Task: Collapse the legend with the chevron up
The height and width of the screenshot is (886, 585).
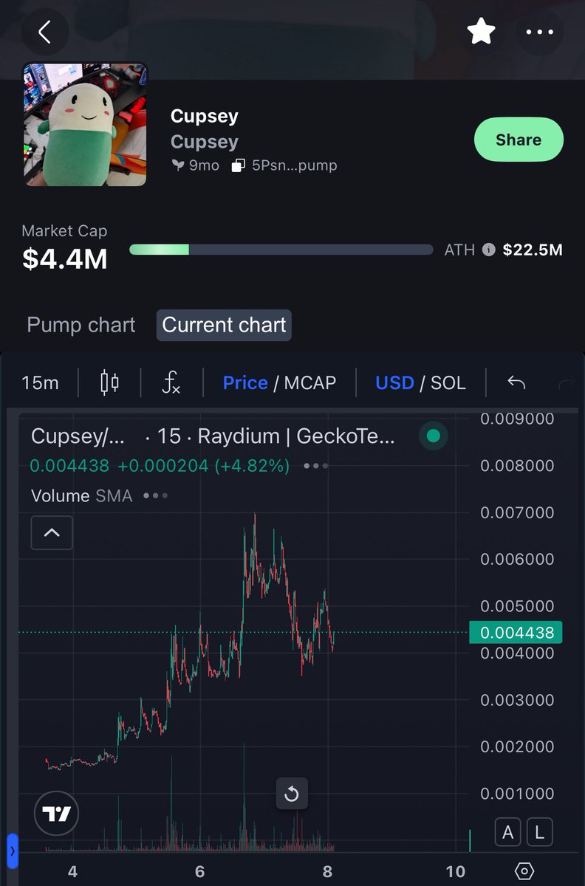Action: click(52, 532)
